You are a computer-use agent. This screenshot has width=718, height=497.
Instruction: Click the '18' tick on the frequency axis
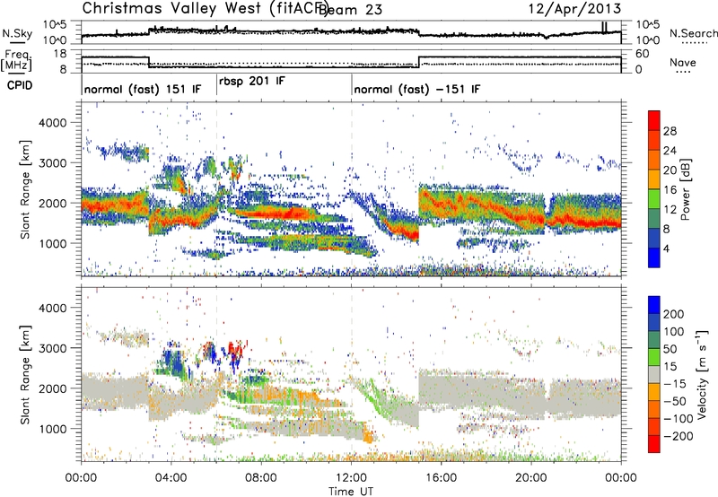[59, 54]
